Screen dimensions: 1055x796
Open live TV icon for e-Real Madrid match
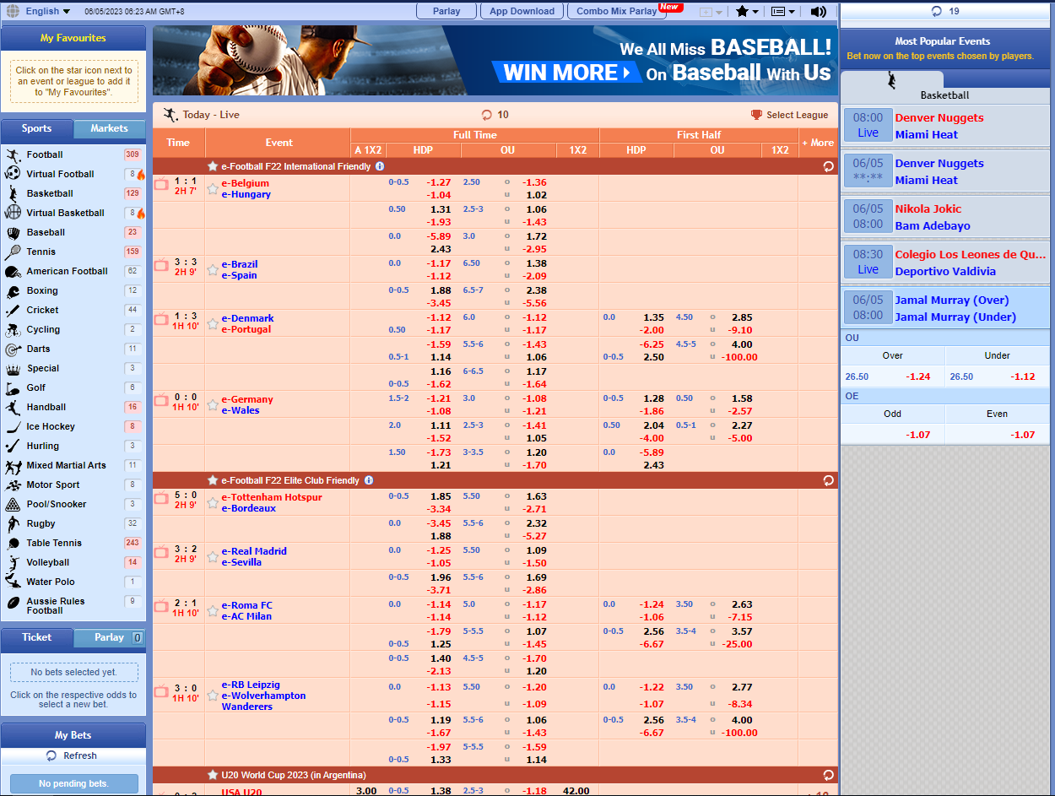coord(161,552)
